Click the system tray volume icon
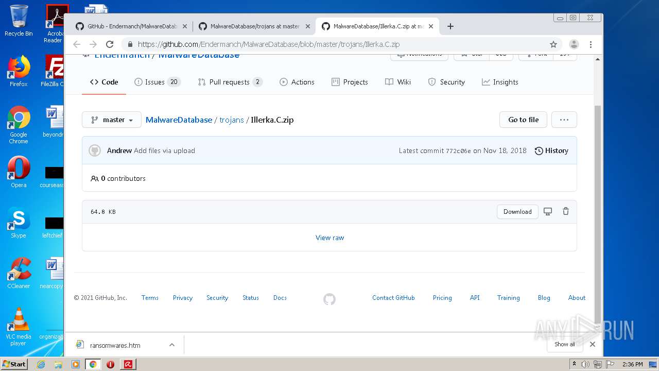The height and width of the screenshot is (371, 659). [585, 364]
